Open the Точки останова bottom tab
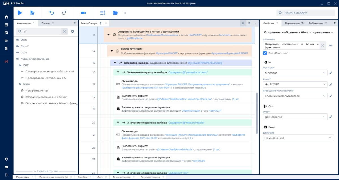 click(x=122, y=177)
